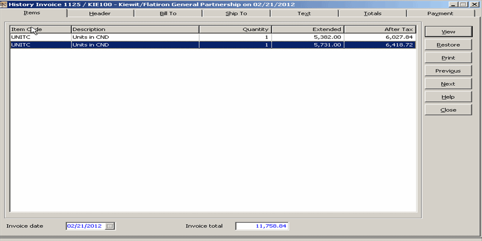Switch to the Payment tab
The height and width of the screenshot is (241, 482).
[440, 13]
